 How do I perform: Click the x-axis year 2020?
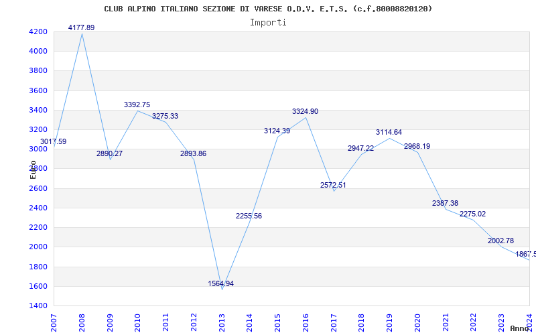(x=417, y=323)
